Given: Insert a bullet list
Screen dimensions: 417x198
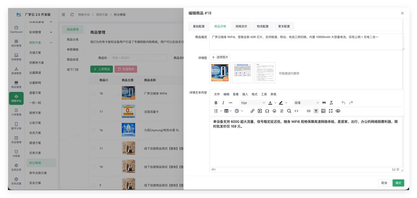Looking at the screenshot, I should pyautogui.click(x=216, y=111).
